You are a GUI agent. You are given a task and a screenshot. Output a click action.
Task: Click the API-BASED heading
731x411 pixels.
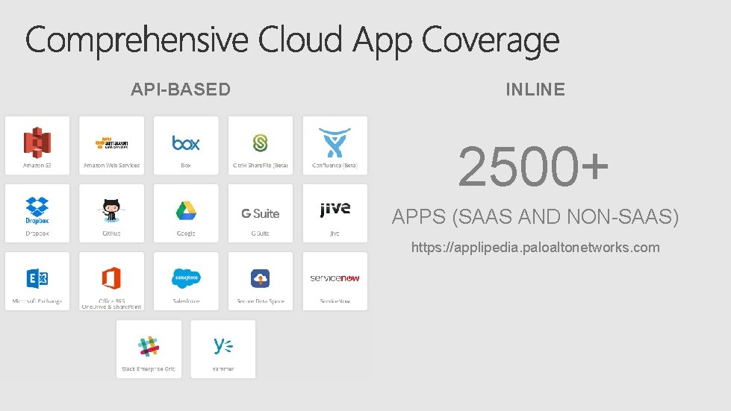point(181,89)
